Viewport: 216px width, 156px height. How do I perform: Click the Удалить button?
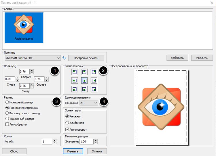pyautogui.click(x=202, y=58)
